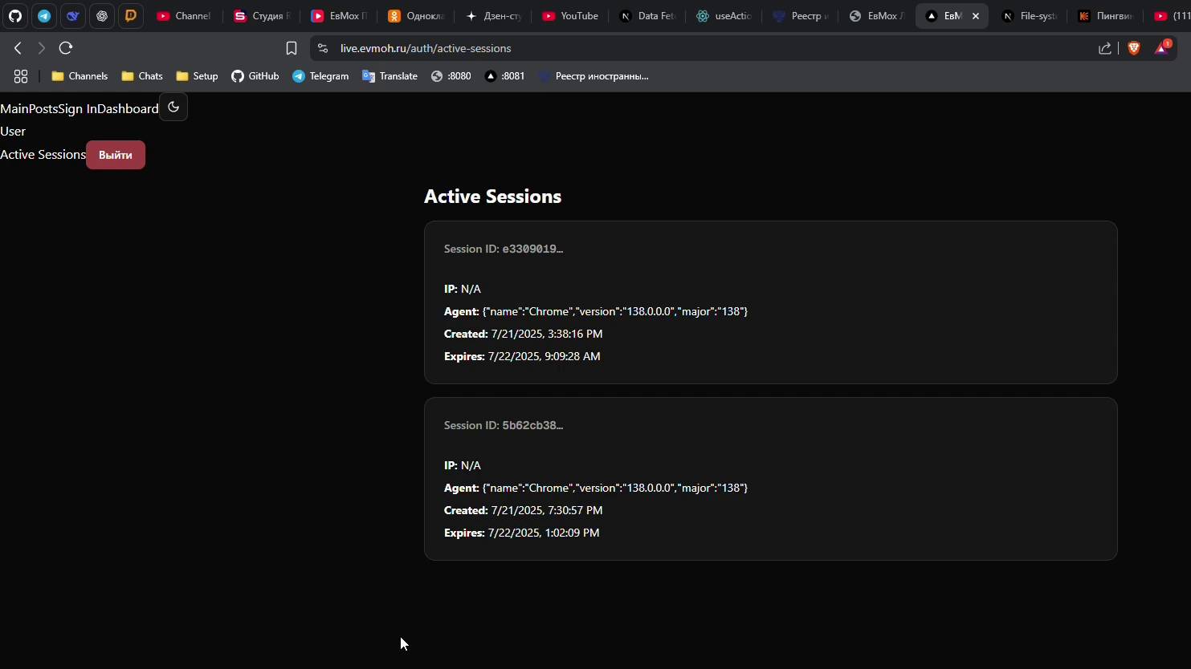Open the Dashboard navigation link
Image resolution: width=1191 pixels, height=669 pixels.
128,108
